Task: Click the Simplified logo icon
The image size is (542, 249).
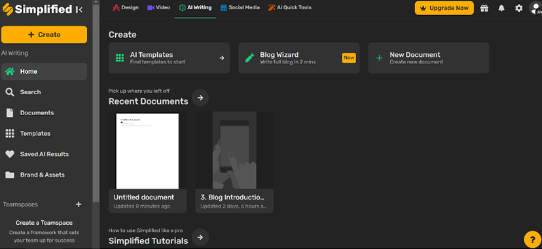Action: pyautogui.click(x=7, y=9)
